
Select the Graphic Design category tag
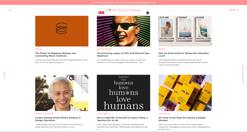click(104, 49)
